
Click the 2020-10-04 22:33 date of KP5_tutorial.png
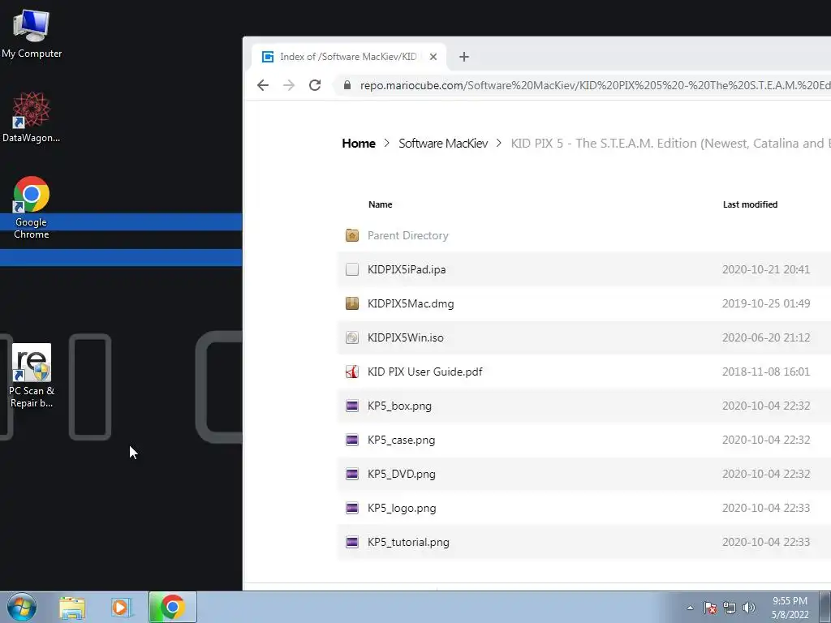point(766,543)
